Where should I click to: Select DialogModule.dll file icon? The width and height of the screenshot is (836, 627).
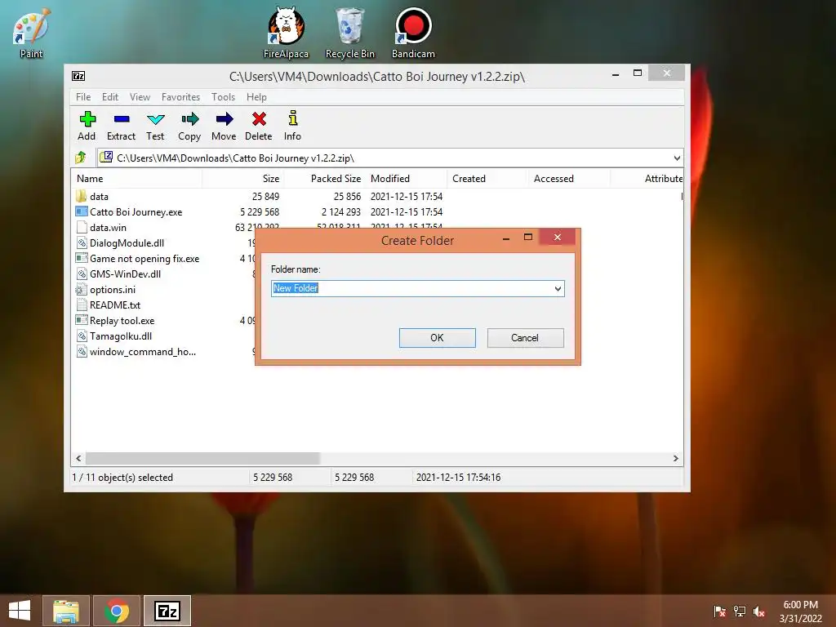coord(82,242)
